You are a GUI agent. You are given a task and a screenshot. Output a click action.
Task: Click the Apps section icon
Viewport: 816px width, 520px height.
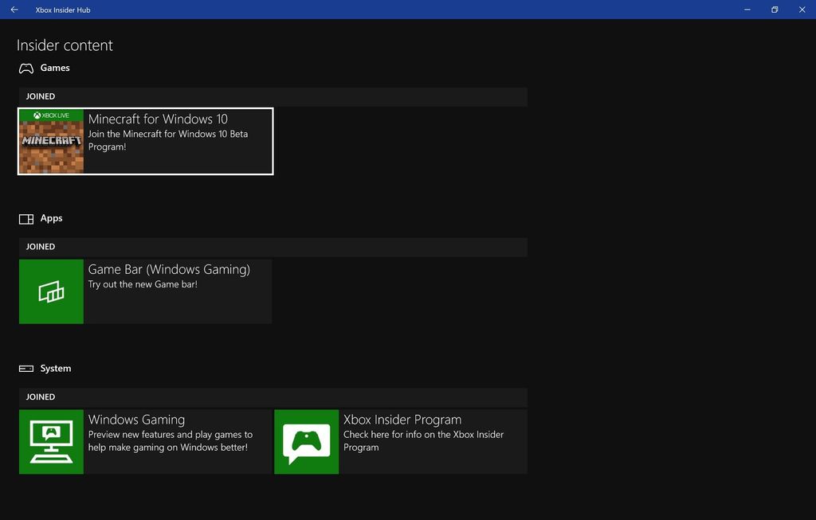coord(25,217)
